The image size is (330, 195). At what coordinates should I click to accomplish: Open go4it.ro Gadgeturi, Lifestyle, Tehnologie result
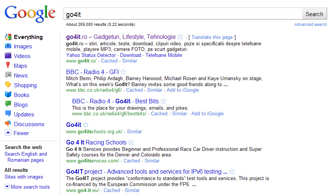pos(121,37)
